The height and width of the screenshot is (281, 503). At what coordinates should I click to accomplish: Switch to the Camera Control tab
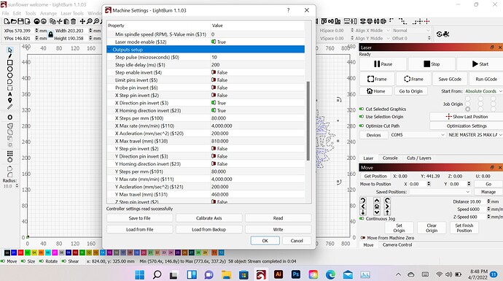[397, 245]
